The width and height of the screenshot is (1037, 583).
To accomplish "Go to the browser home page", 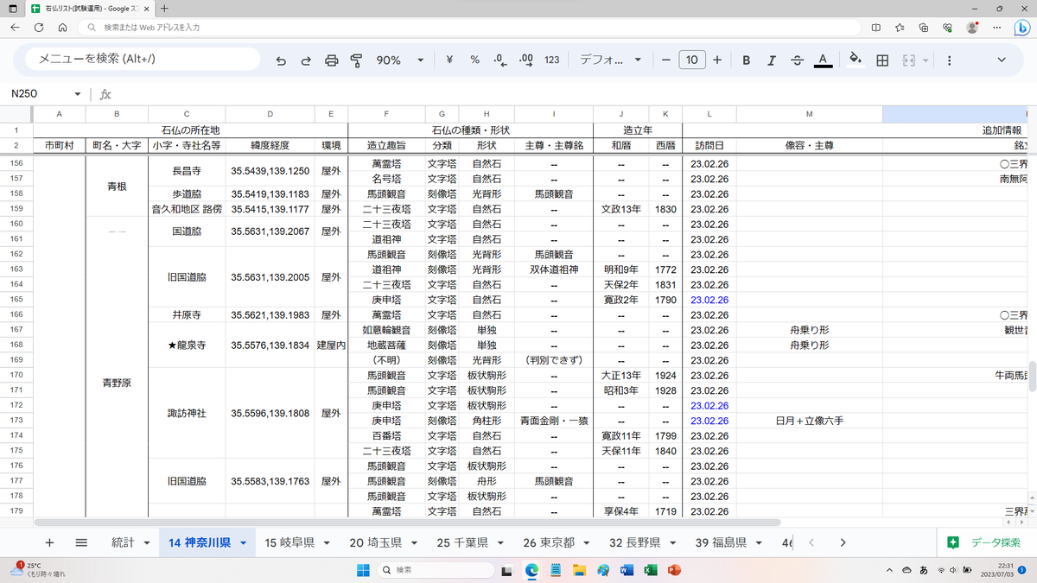I will coord(62,28).
